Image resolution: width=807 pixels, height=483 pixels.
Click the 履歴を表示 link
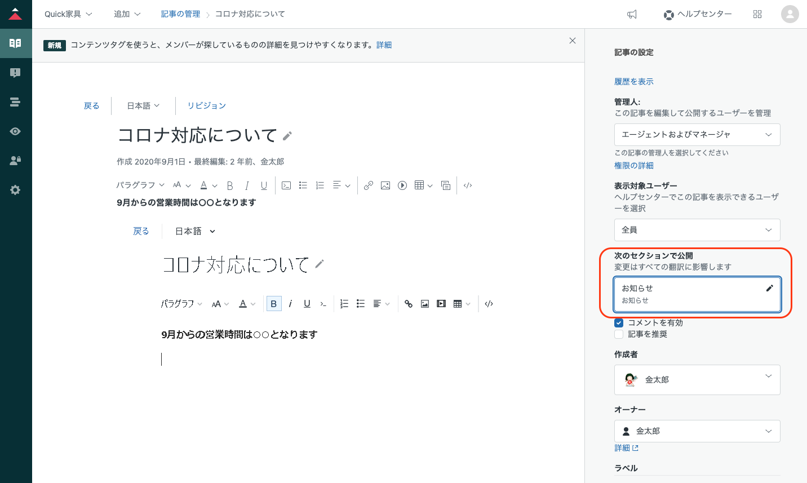(x=634, y=82)
